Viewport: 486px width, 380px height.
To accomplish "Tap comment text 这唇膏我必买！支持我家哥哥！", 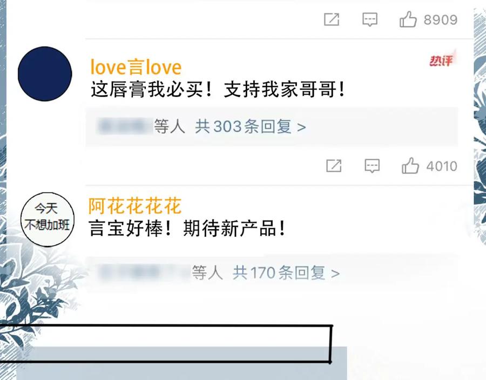I will (x=218, y=90).
